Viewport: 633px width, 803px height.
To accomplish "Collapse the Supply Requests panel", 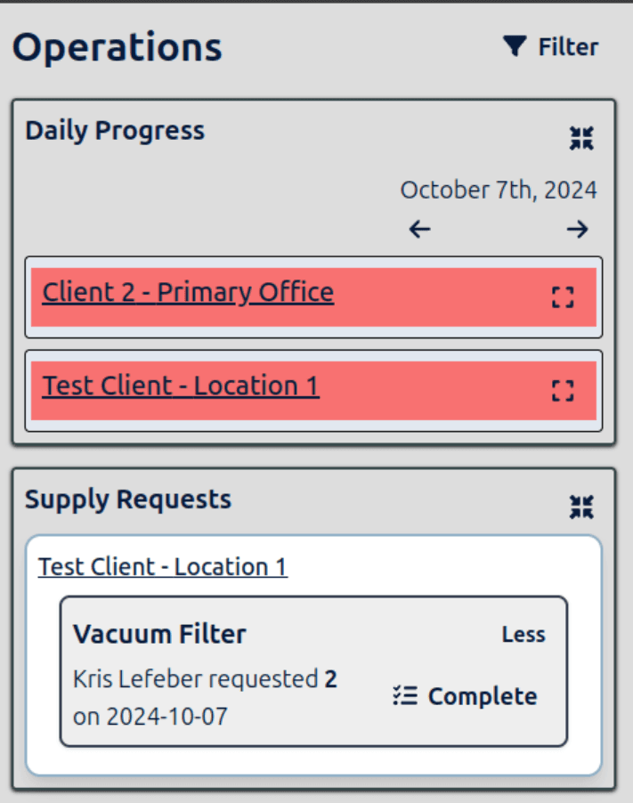I will [581, 507].
